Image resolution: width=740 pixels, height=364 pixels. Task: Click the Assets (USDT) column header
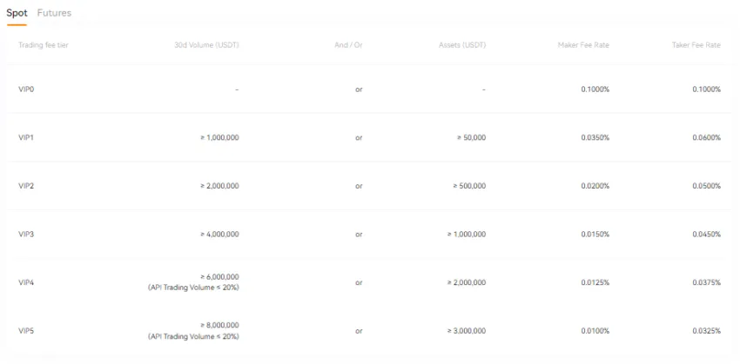pyautogui.click(x=462, y=45)
